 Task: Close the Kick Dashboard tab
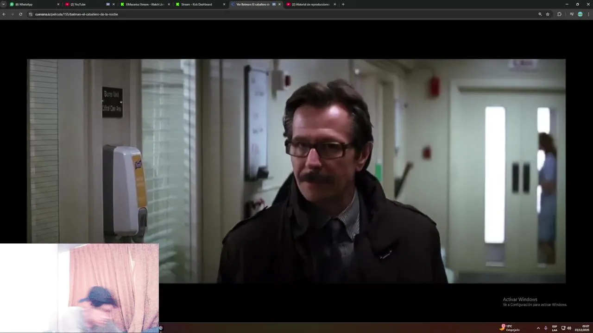[x=224, y=4]
